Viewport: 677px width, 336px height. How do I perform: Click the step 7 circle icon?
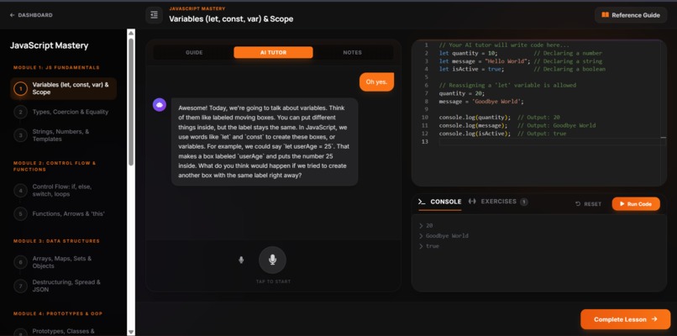(x=20, y=286)
